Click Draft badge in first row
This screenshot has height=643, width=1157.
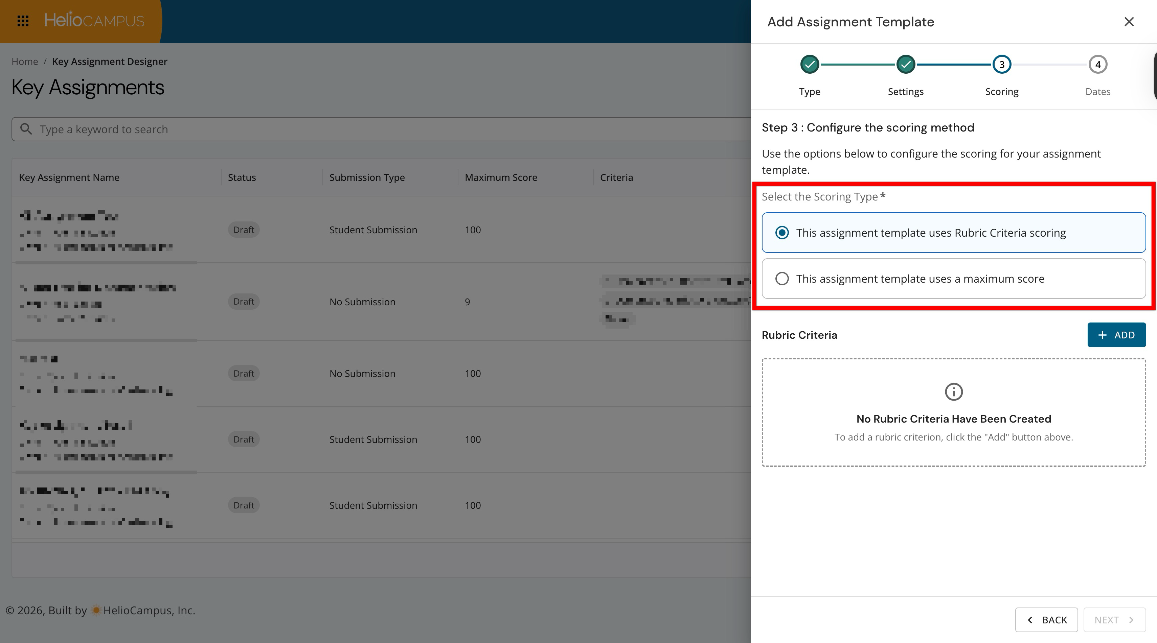click(244, 230)
